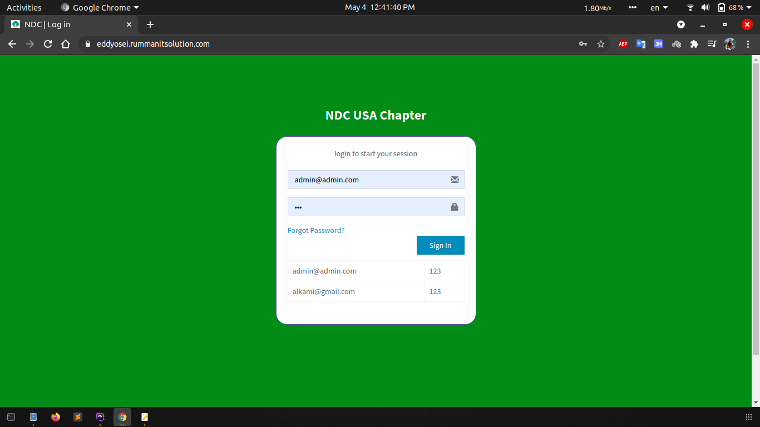Viewport: 760px width, 427px height.
Task: Launch Firefox from the taskbar
Action: [x=56, y=417]
